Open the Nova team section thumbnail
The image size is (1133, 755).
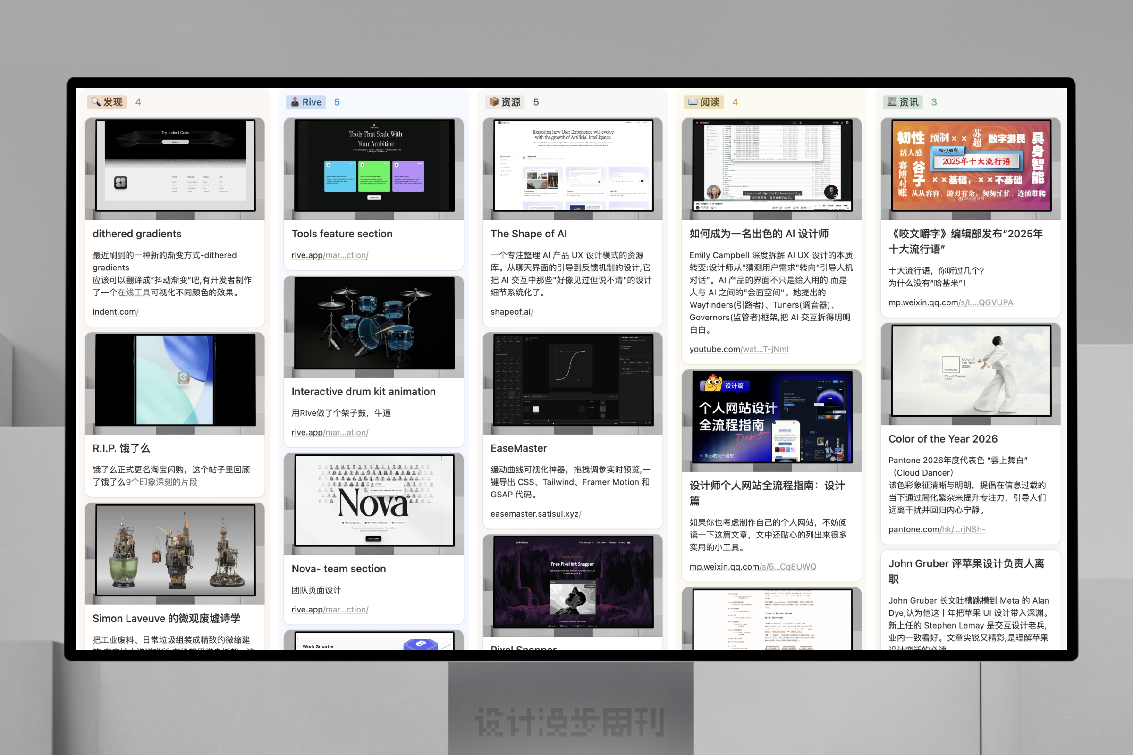(374, 501)
